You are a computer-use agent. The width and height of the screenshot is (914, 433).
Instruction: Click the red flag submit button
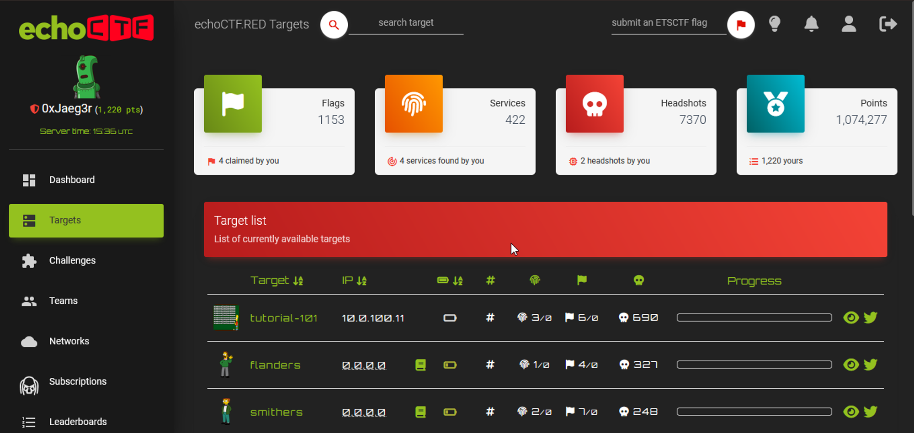(741, 25)
